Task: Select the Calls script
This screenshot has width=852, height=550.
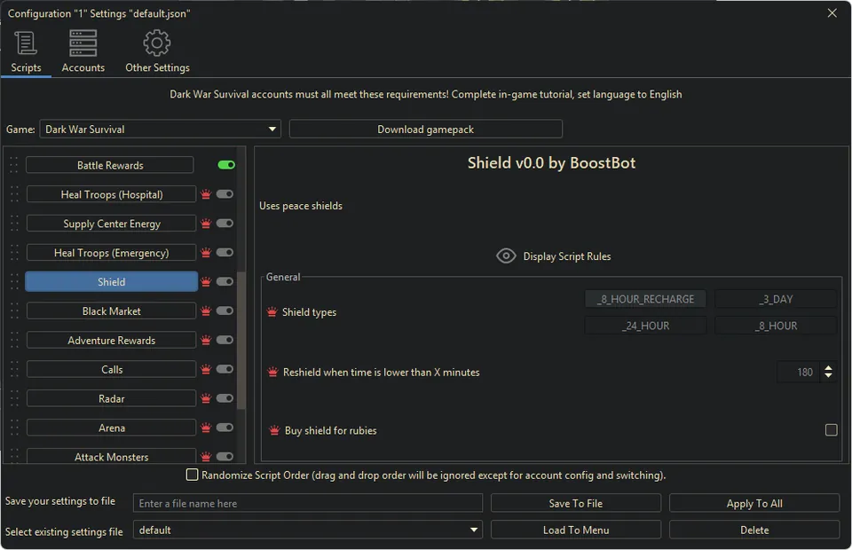Action: (112, 369)
